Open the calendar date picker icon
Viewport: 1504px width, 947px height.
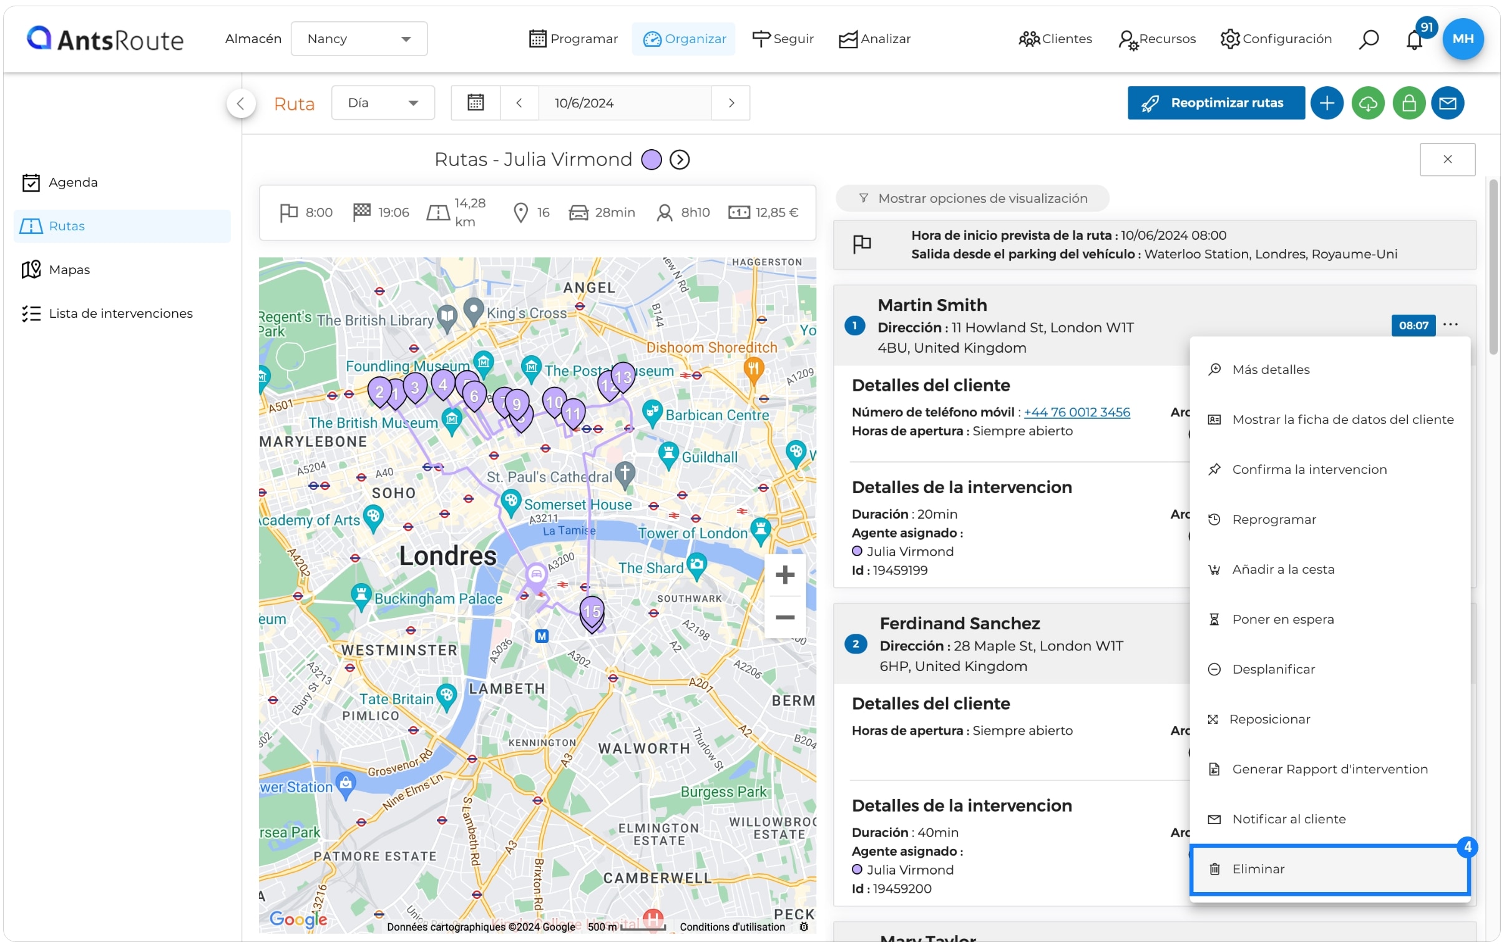(x=476, y=103)
